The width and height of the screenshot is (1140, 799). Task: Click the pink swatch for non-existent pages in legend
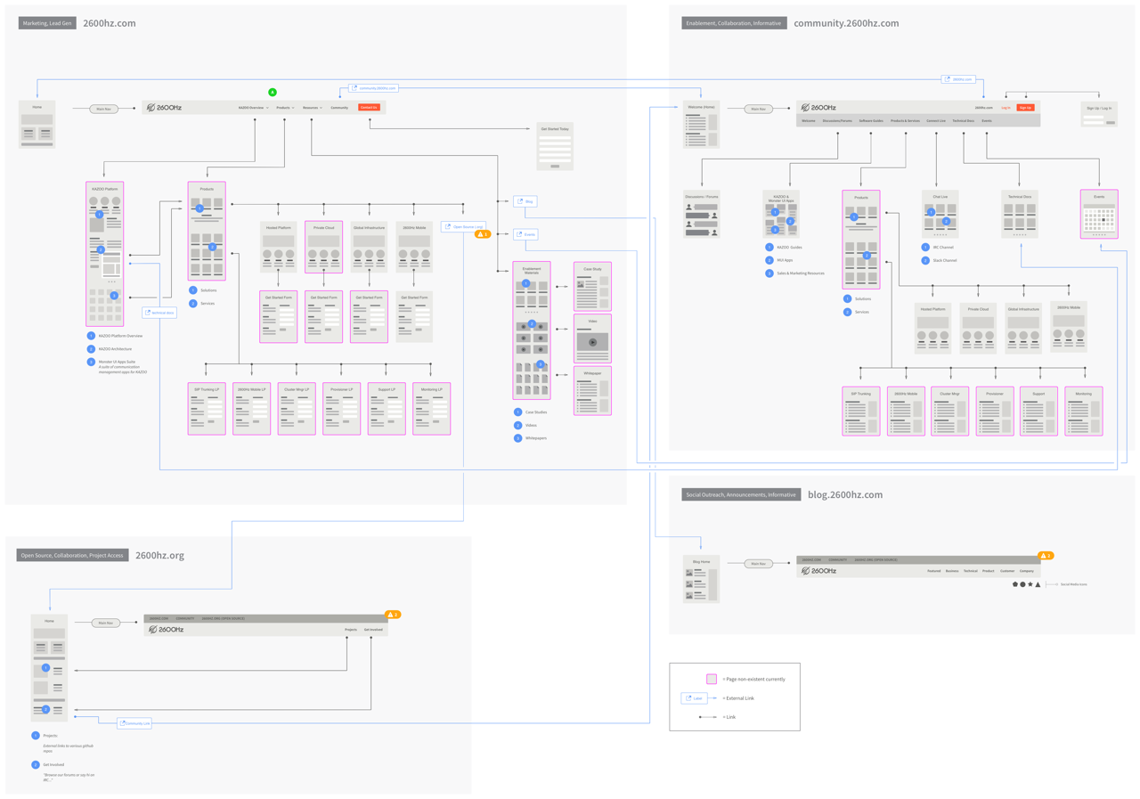point(712,679)
